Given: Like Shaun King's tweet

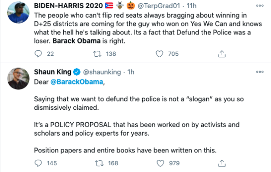Looking at the screenshot, I should pos(160,163).
